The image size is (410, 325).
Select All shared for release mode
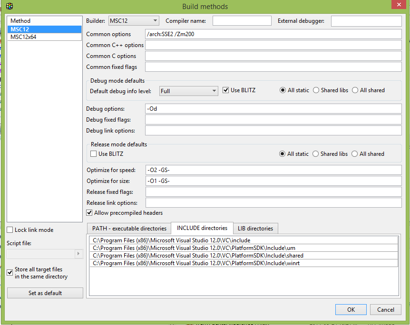355,154
